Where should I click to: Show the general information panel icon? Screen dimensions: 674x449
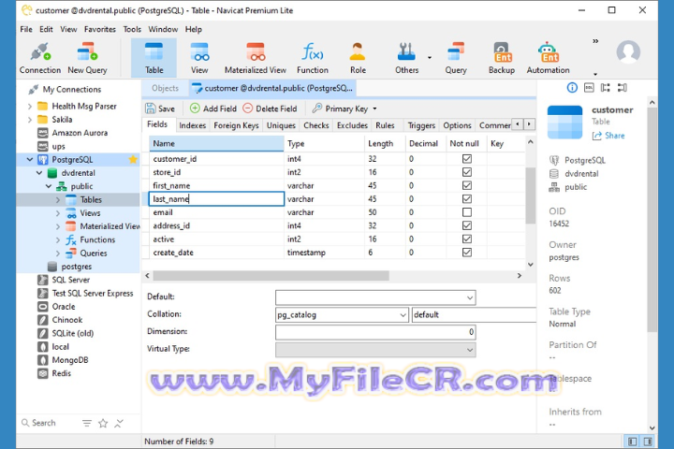click(572, 88)
